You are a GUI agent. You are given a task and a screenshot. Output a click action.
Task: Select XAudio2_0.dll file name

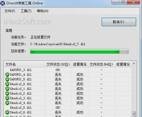(21, 84)
